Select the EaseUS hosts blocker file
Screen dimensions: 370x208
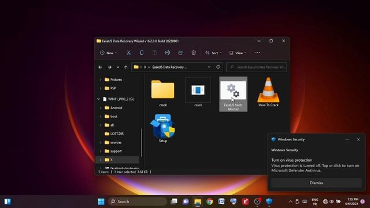(x=233, y=94)
